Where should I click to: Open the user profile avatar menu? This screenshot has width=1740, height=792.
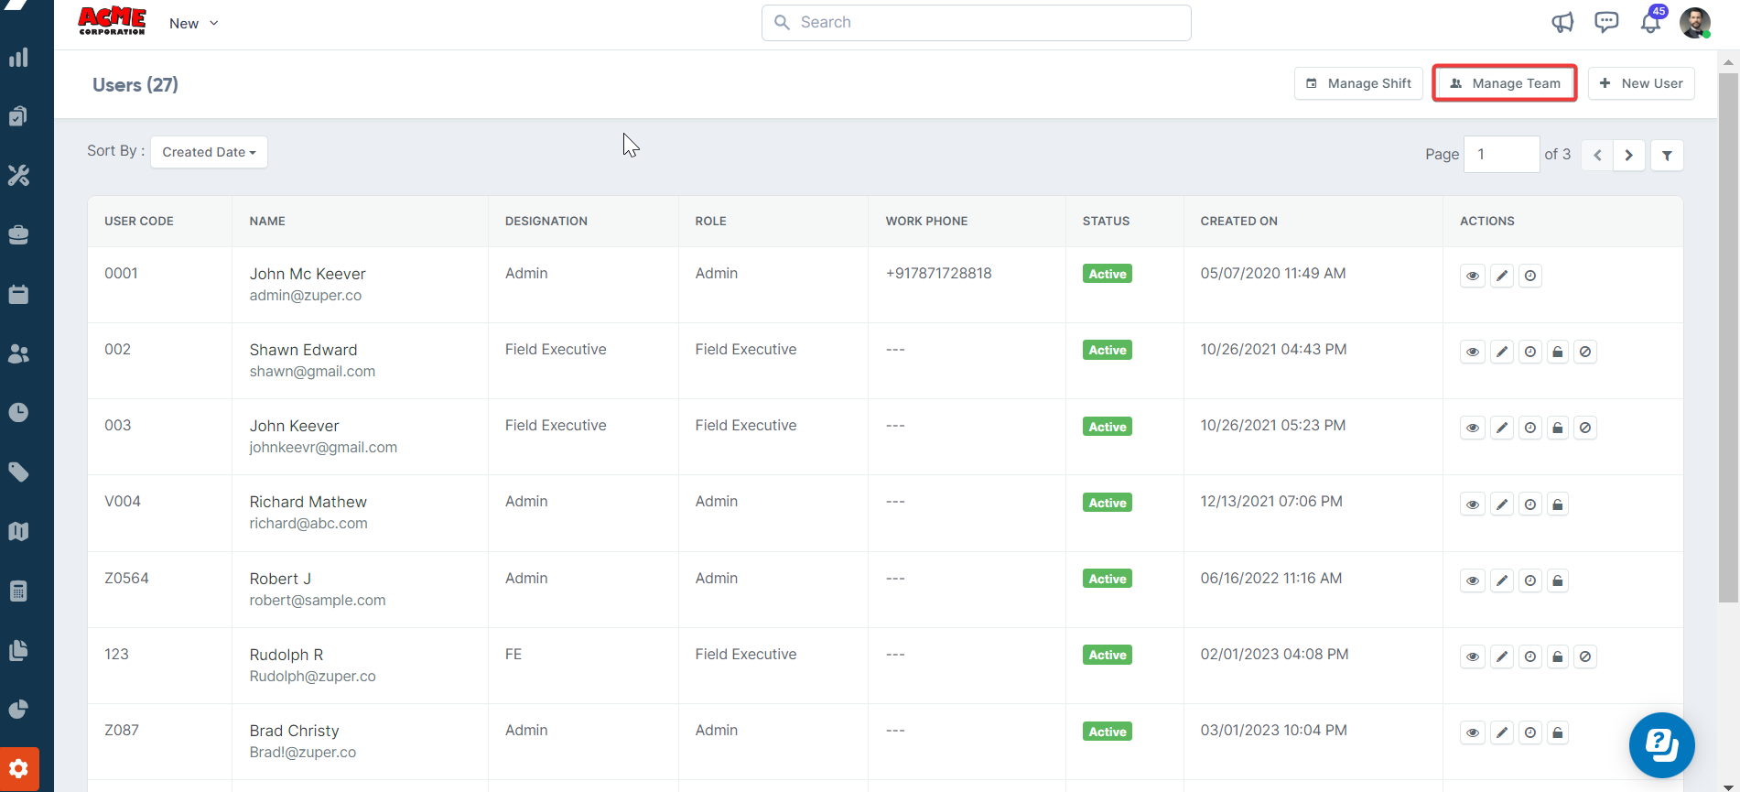click(1694, 23)
